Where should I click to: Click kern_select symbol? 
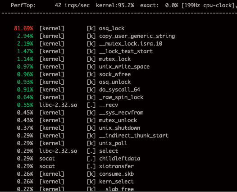pos(116,182)
